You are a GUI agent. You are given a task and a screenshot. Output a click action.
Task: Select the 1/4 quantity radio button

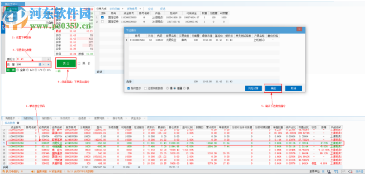tap(45, 70)
